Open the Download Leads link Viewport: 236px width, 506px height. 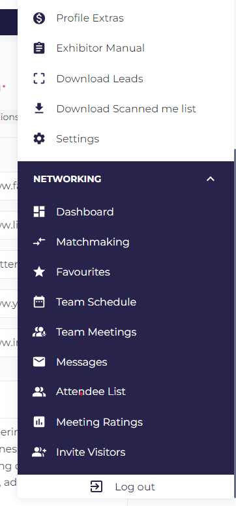point(126,78)
